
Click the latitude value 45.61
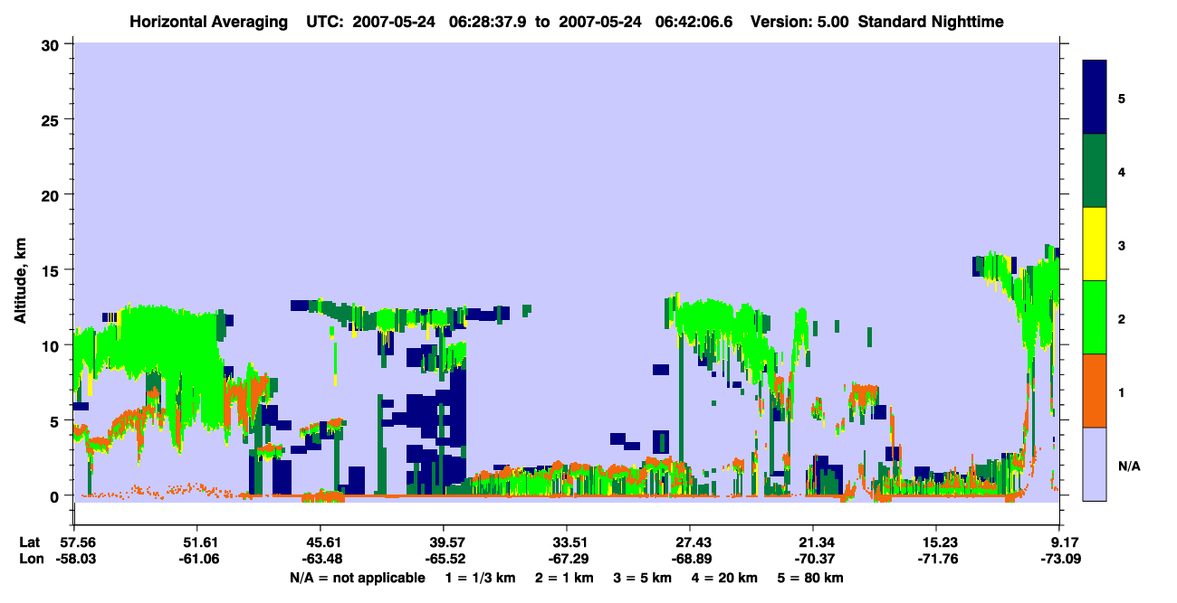(321, 542)
